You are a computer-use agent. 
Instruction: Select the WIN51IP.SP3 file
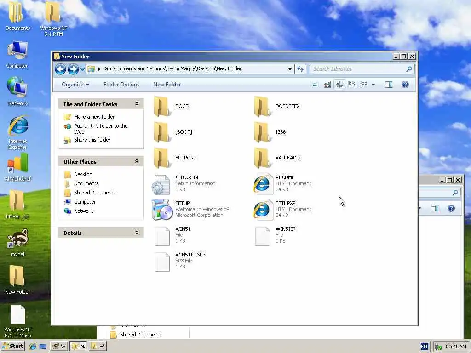pos(180,261)
